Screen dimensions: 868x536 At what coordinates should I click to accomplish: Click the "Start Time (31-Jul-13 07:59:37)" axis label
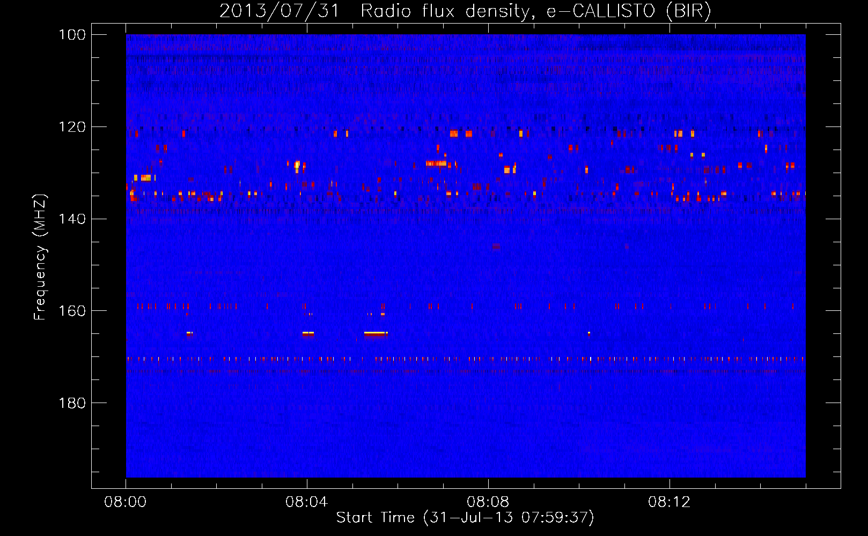tap(465, 518)
